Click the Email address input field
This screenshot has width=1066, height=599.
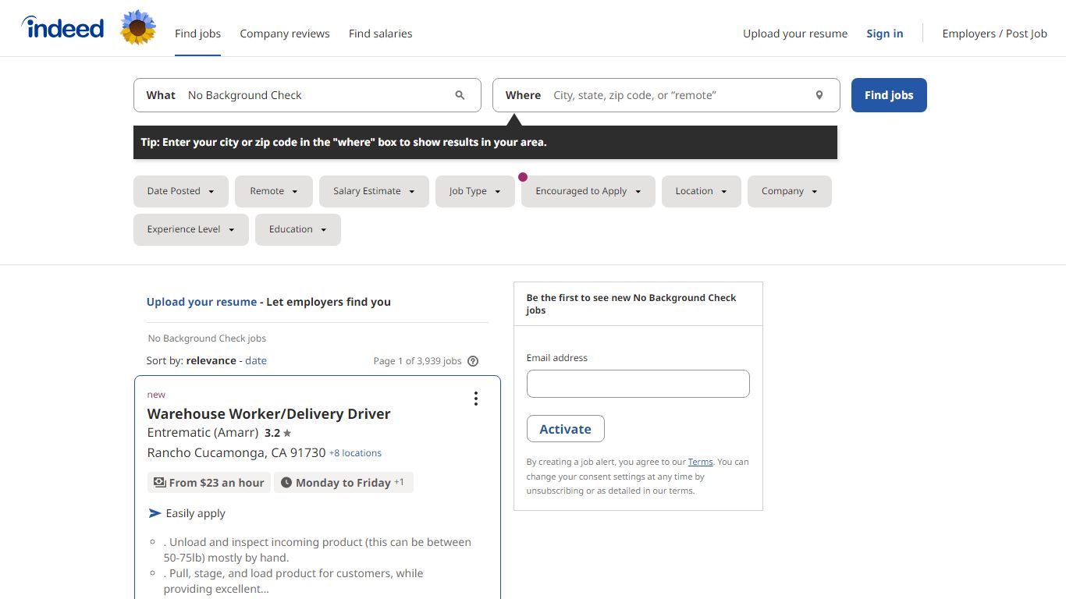pyautogui.click(x=638, y=384)
